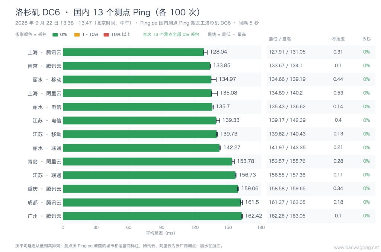Click the 153.78 average latency value

246,161
